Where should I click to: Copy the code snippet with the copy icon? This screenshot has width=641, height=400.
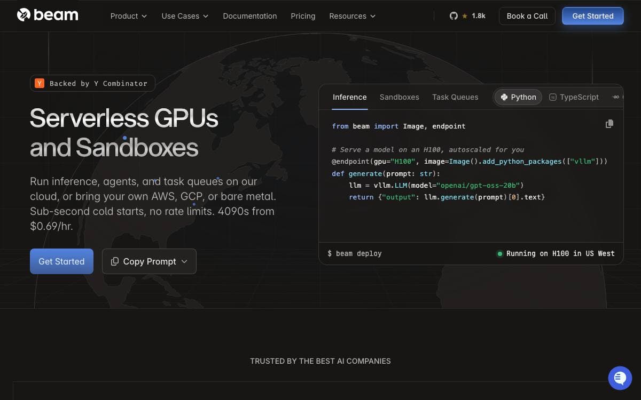click(609, 124)
